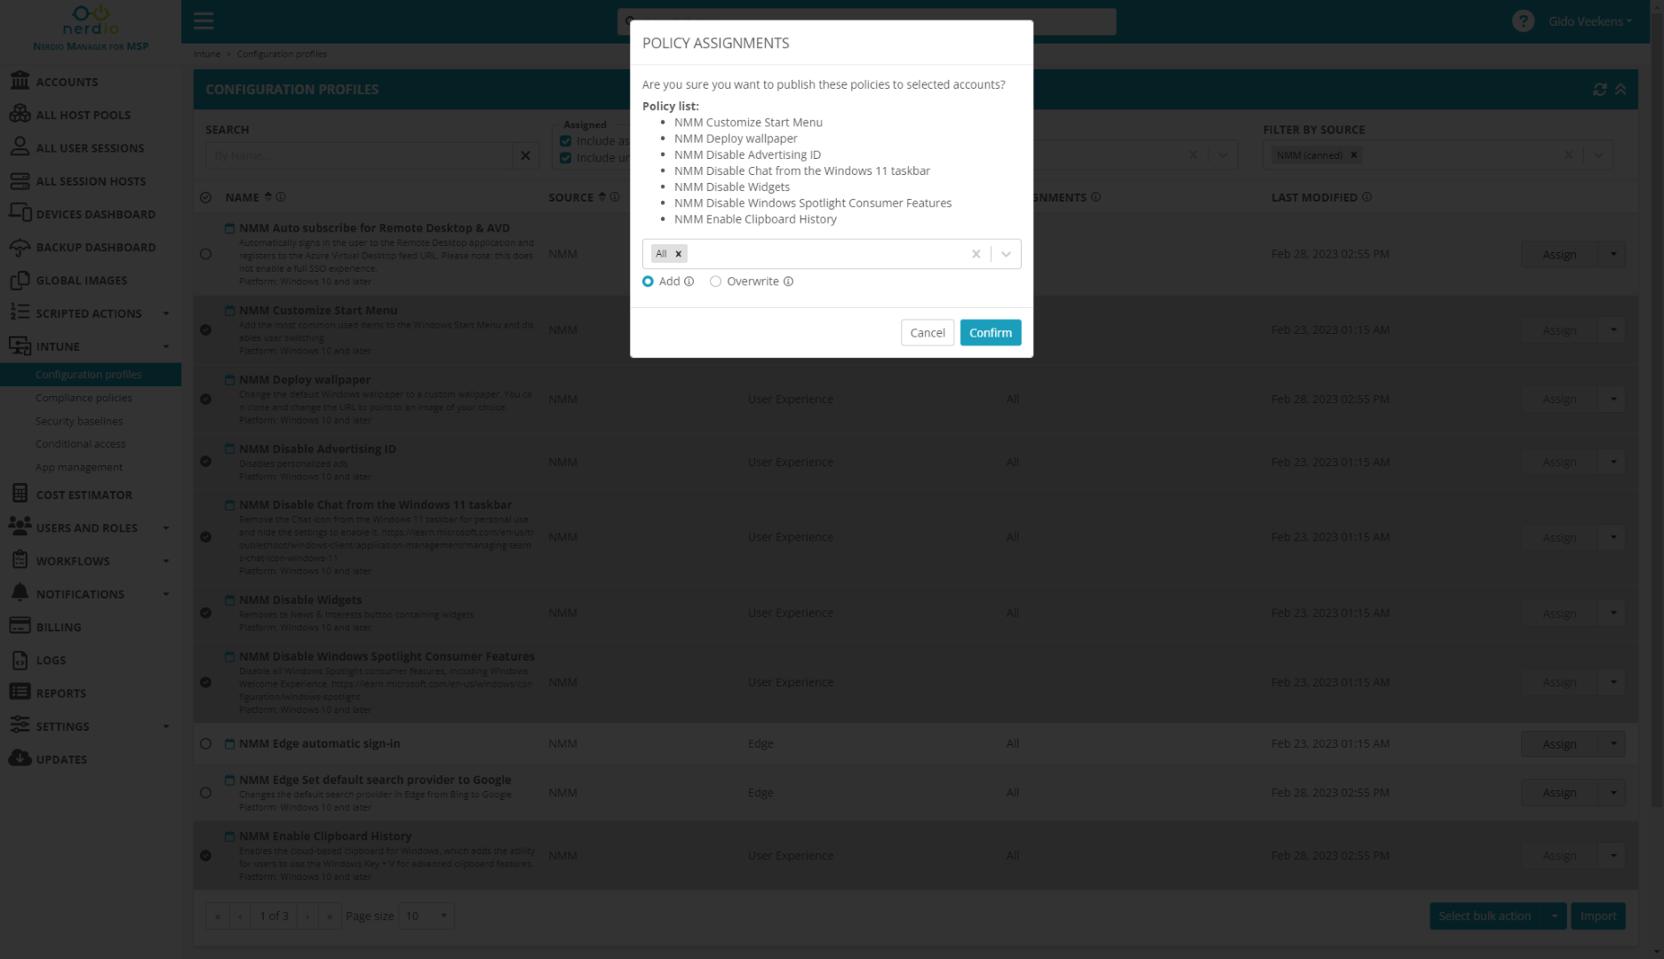Click the search by name input
The image size is (1664, 959).
pos(360,155)
